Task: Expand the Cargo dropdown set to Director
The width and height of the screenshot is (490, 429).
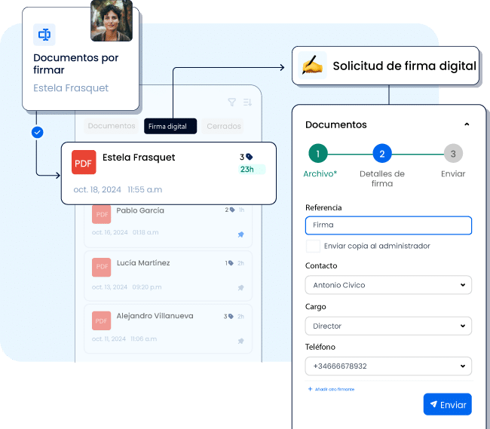Action: tap(388, 326)
